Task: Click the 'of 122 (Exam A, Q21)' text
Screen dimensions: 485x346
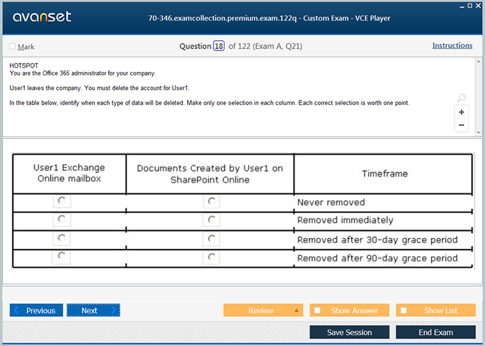Action: tap(265, 46)
